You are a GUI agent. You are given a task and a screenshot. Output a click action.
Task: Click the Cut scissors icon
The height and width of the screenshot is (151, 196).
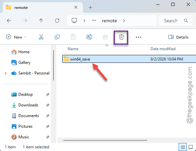pyautogui.click(x=41, y=37)
